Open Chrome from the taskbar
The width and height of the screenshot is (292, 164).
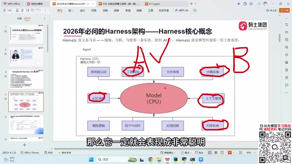click(x=151, y=159)
